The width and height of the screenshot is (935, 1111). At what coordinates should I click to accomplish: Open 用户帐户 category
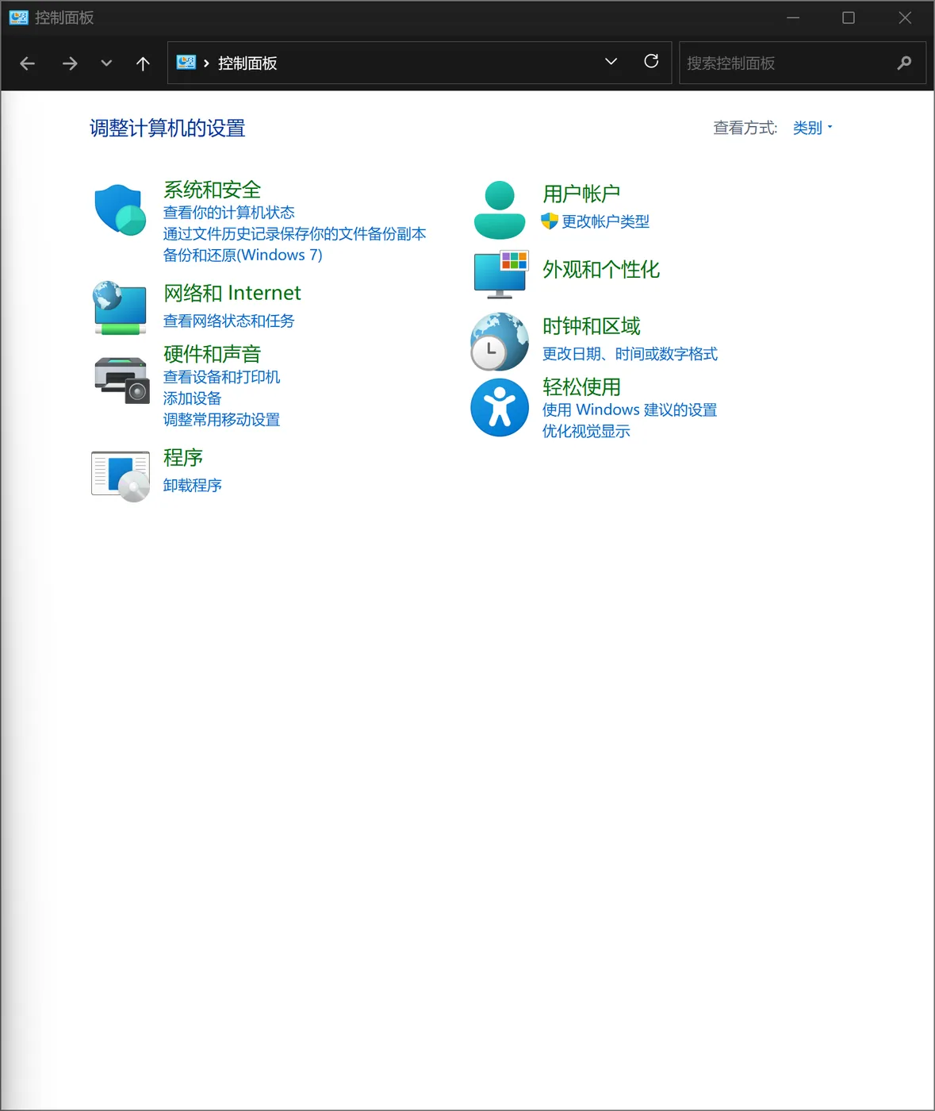point(581,194)
